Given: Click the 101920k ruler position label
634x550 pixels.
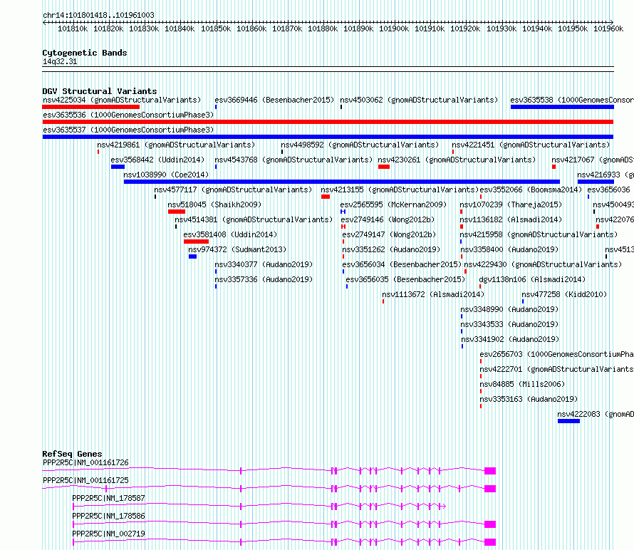Looking at the screenshot, I should 465,28.
